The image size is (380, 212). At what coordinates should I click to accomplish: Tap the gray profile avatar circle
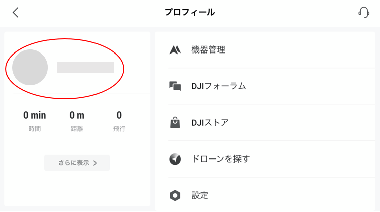pos(30,67)
